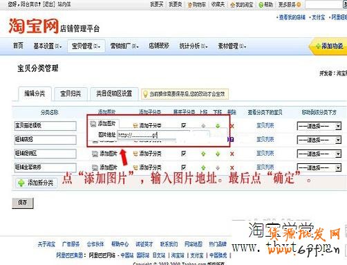
Task: Click green move-up arrow in 店铺全部宝贝 row
Action: click(203, 167)
